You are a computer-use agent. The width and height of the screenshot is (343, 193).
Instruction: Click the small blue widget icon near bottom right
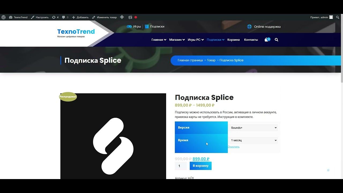[x=328, y=170]
